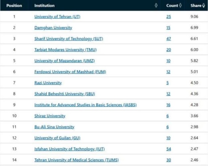Click count 54 for Isfahan University
Screen dimensions: 208x166
[168, 149]
